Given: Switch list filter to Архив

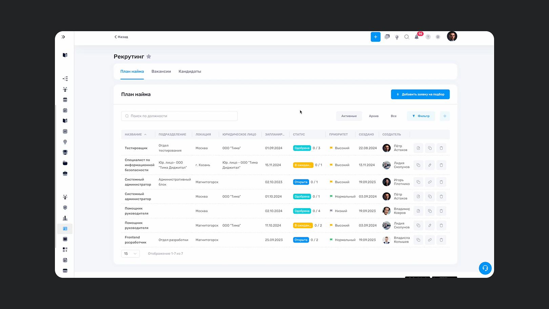Looking at the screenshot, I should coord(373,116).
